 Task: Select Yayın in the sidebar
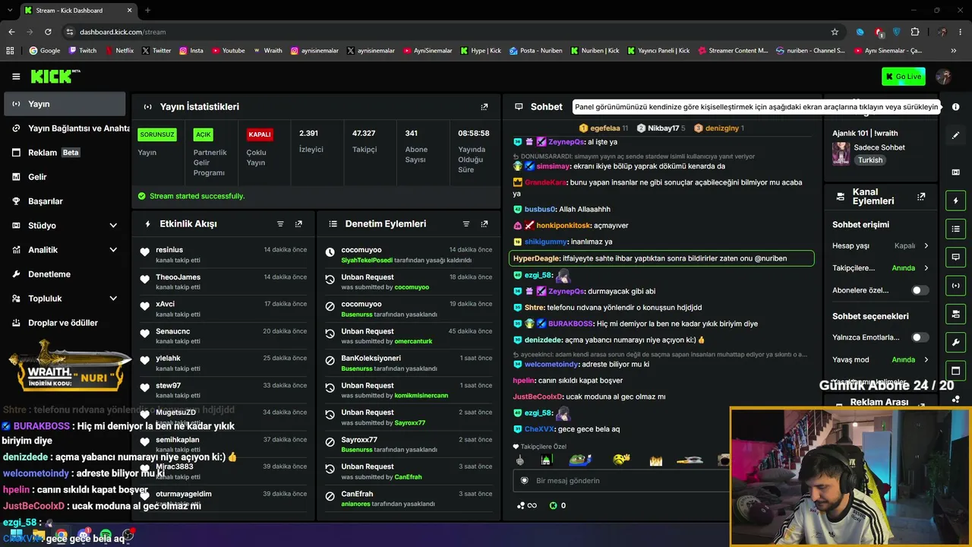(x=64, y=104)
